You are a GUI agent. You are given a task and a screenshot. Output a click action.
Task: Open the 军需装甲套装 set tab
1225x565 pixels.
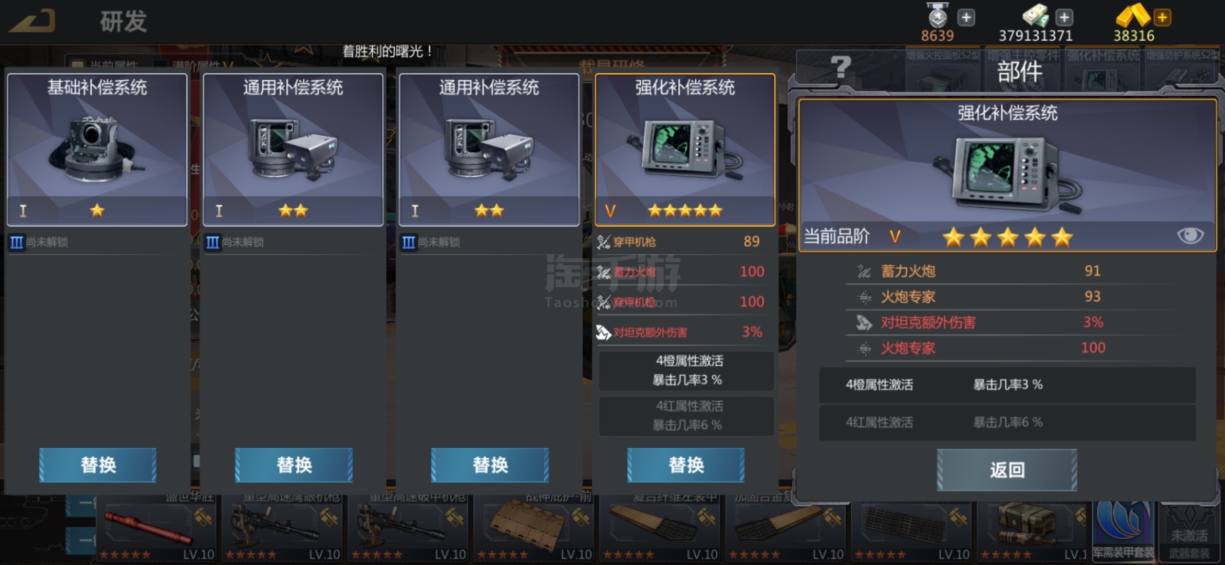pos(1123,530)
